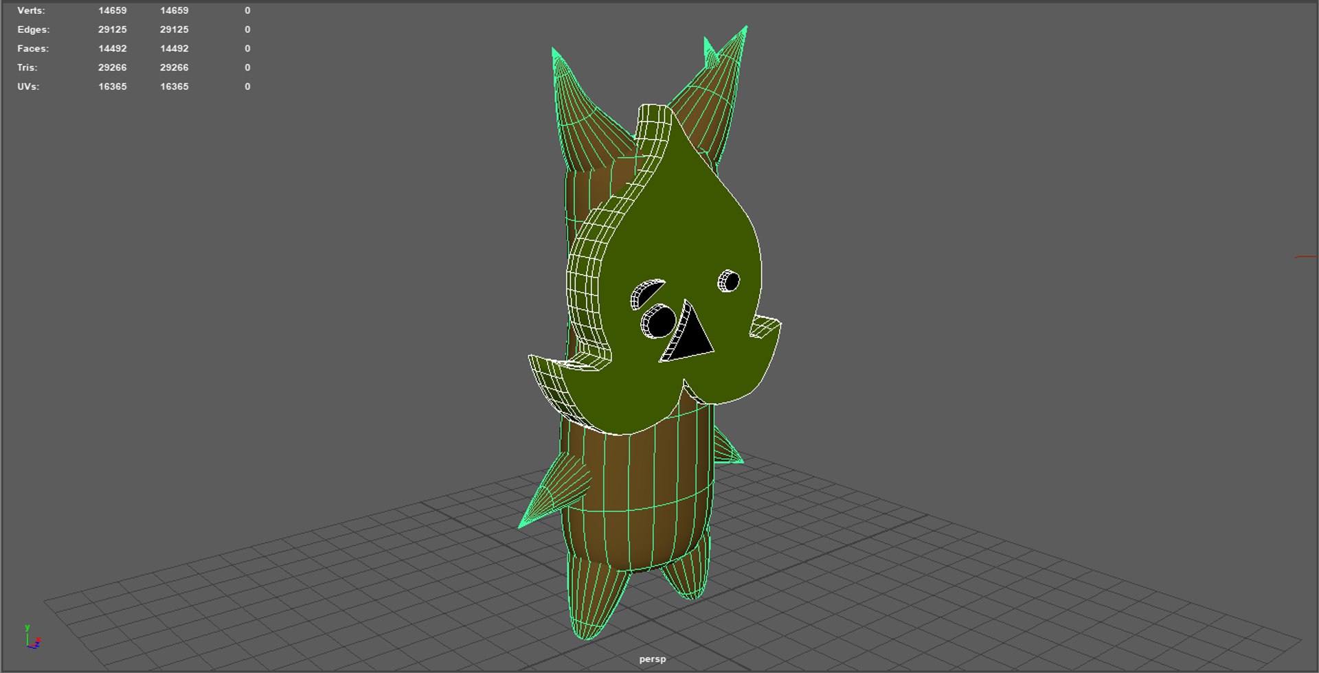Click the first 14659 value in the Verts row
1319x673 pixels.
pos(112,10)
